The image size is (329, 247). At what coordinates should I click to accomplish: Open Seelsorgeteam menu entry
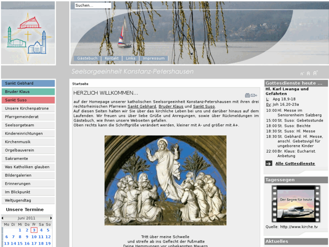[x=28, y=125]
